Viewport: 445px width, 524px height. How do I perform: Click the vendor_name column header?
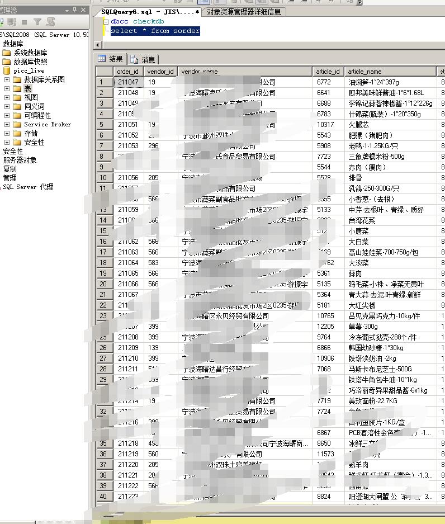(245, 72)
